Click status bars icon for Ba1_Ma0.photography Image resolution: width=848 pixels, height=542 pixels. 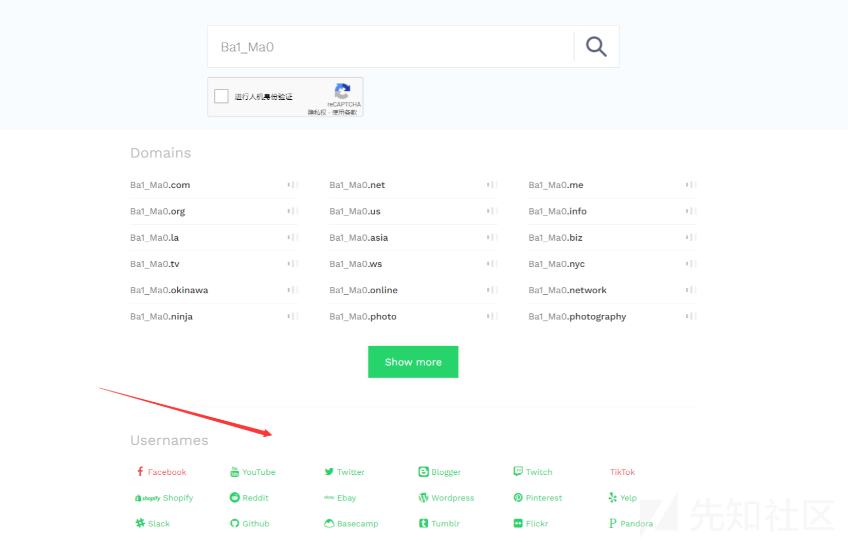coord(691,316)
